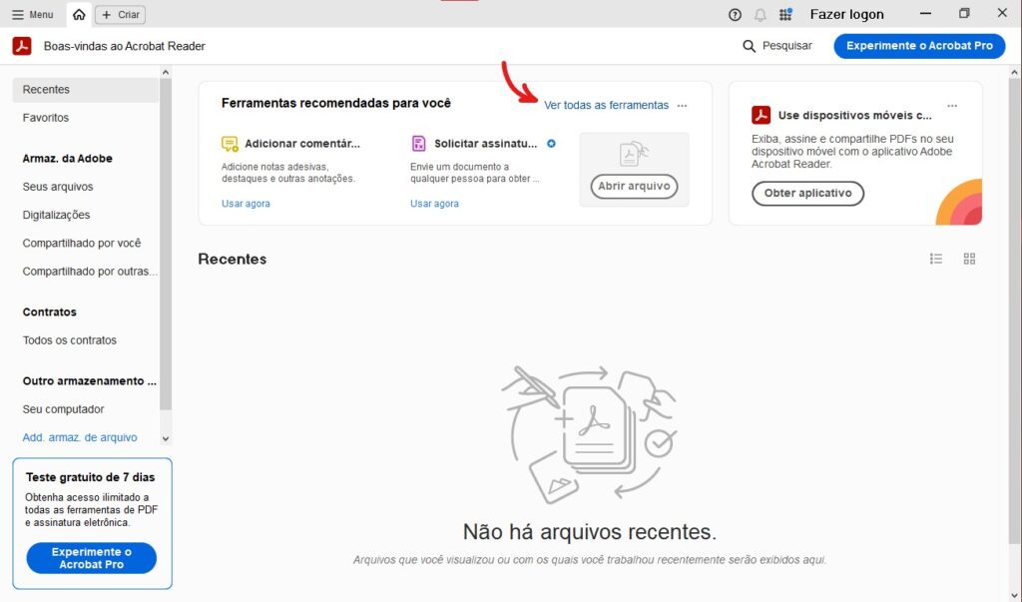Click the Adicionar comentár... tool title
This screenshot has width=1022, height=602.
(302, 144)
